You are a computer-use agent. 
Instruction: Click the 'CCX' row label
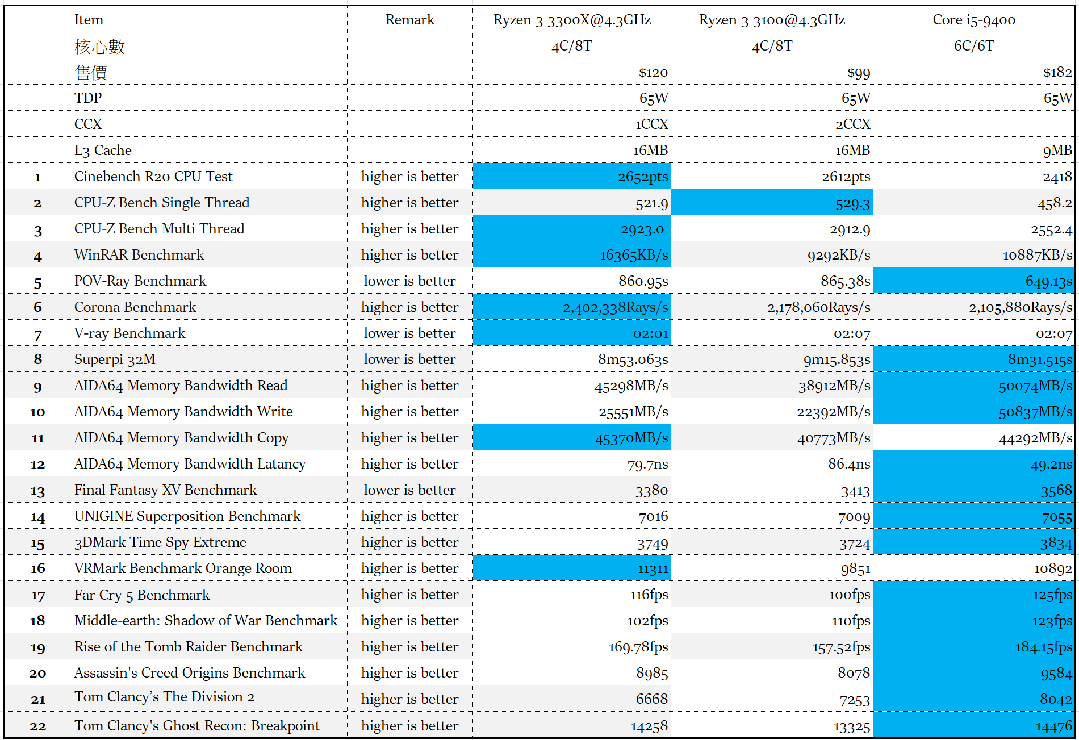[x=210, y=124]
